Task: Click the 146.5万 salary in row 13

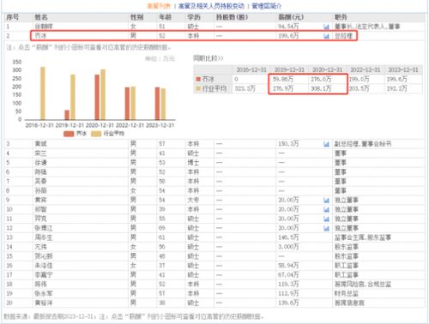Action: [288, 237]
